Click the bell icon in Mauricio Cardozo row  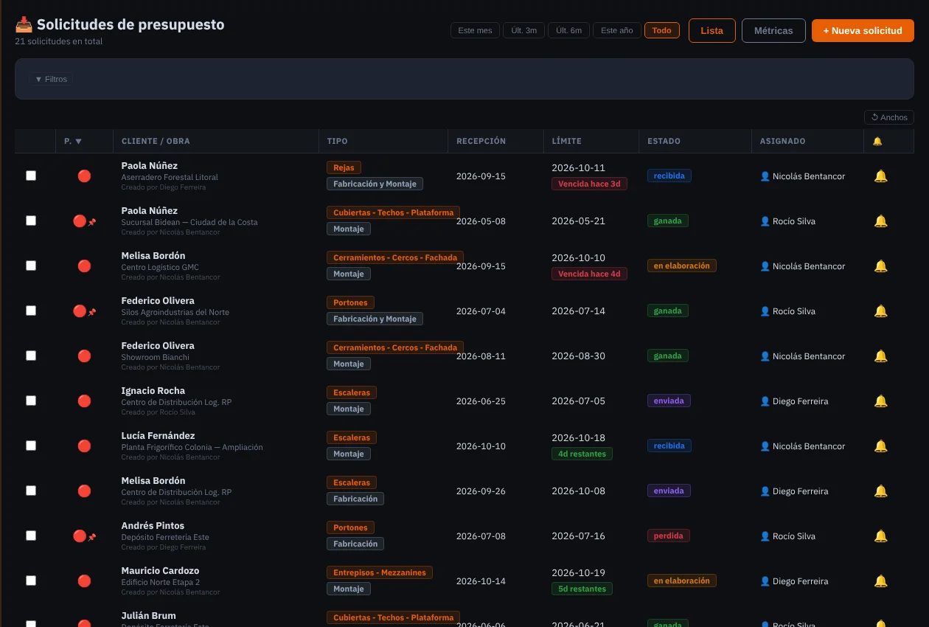pyautogui.click(x=880, y=581)
